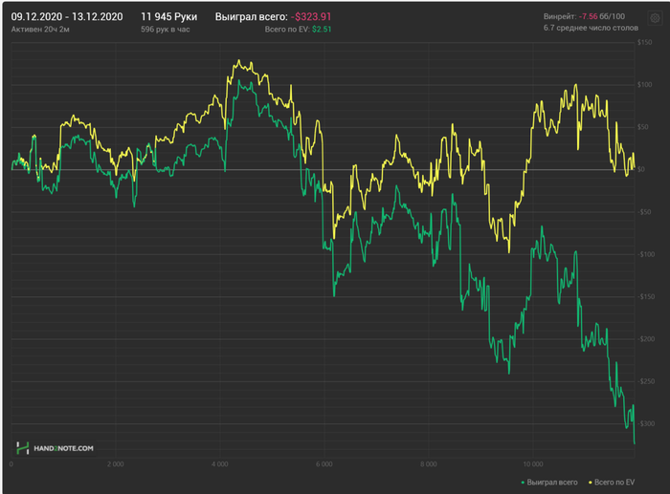Click '596 рук в час' text
670x494 pixels.
[x=166, y=30]
